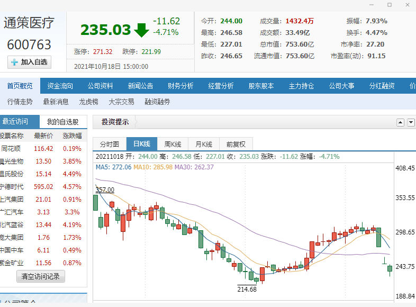Click the 涨停 271.32 value
The height and width of the screenshot is (307, 416).
pyautogui.click(x=103, y=52)
